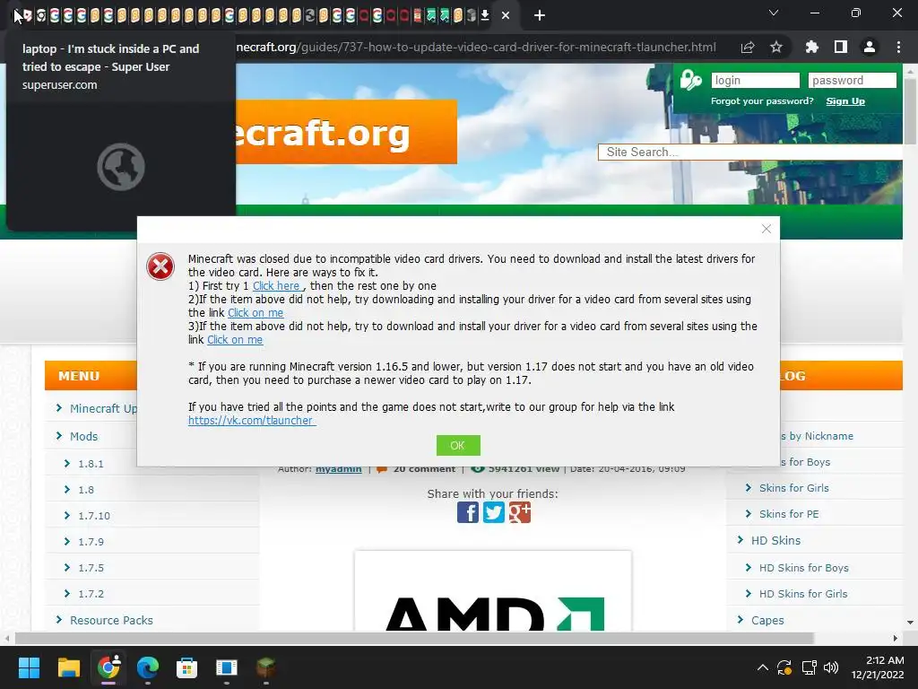The width and height of the screenshot is (918, 689).
Task: Share page on Google Plus icon
Action: [519, 512]
